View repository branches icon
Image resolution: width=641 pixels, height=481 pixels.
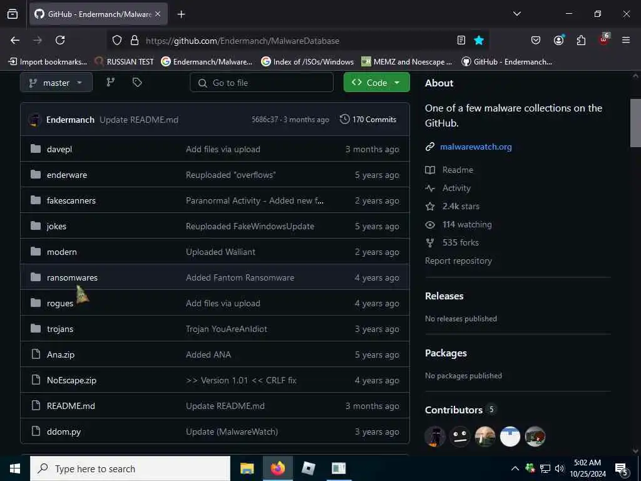[110, 82]
